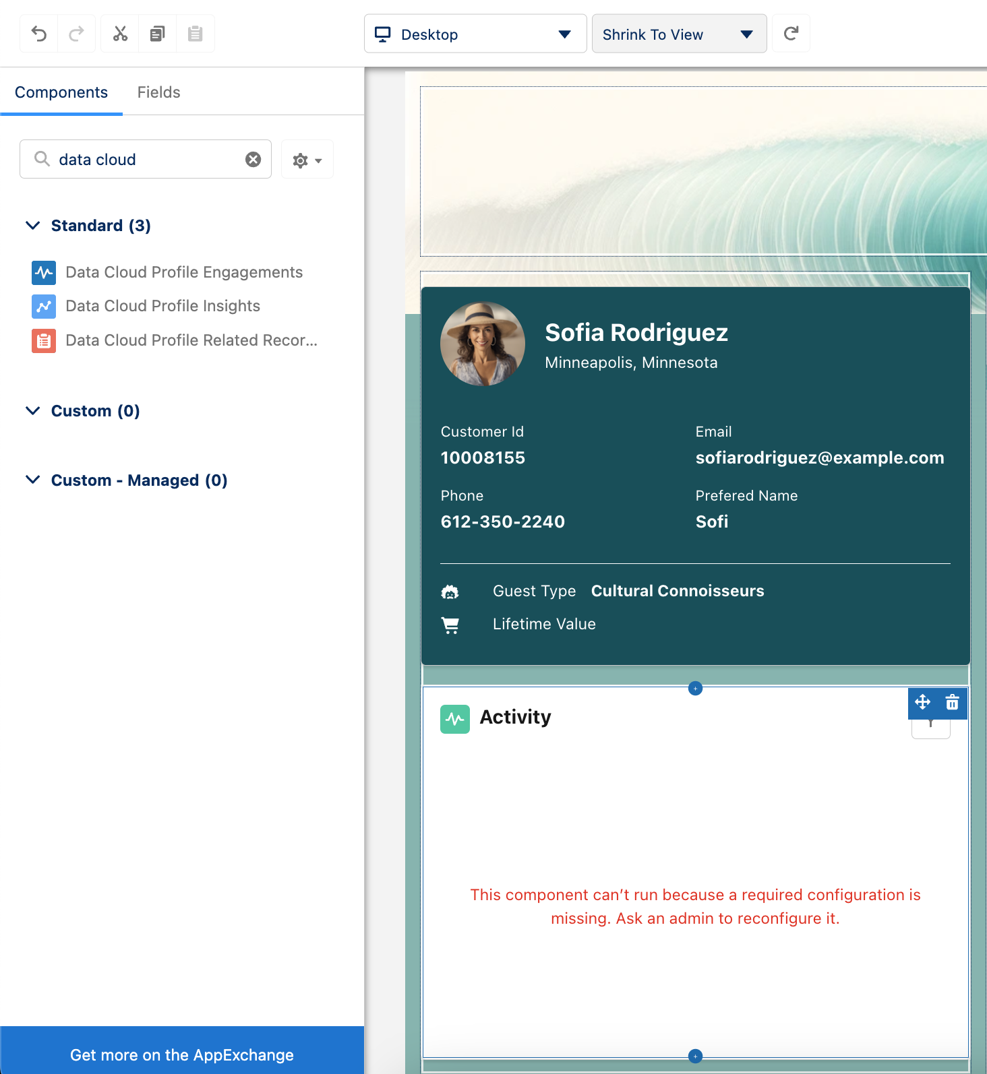
Task: Select Data Cloud Profile Insights component
Action: [162, 306]
